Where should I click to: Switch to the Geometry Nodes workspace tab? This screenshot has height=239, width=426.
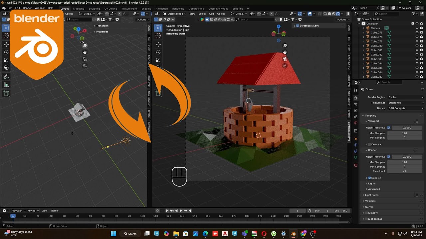(218, 9)
